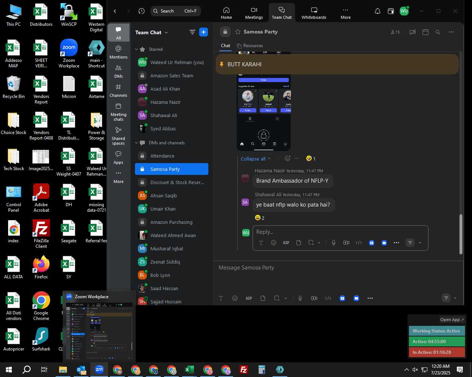Screen dimensions: 472x377
Task: Click the chat scrollbar thumb
Action: pos(461,234)
